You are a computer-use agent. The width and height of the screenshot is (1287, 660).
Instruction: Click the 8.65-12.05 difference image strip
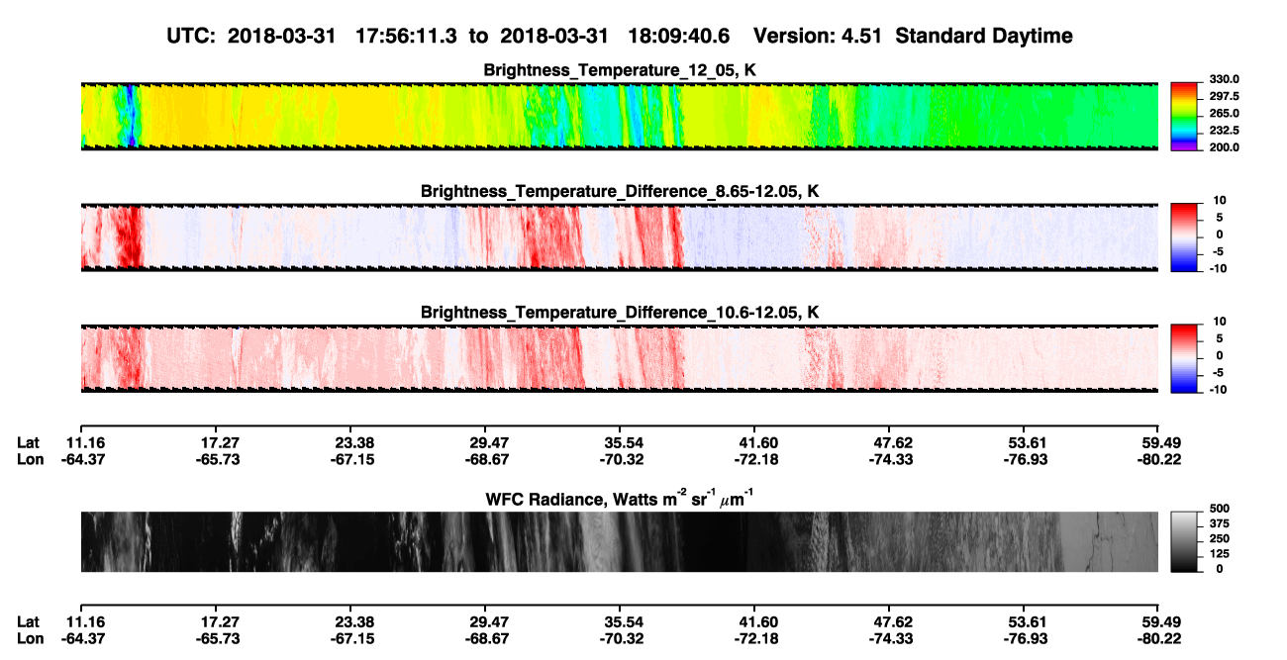pos(619,236)
